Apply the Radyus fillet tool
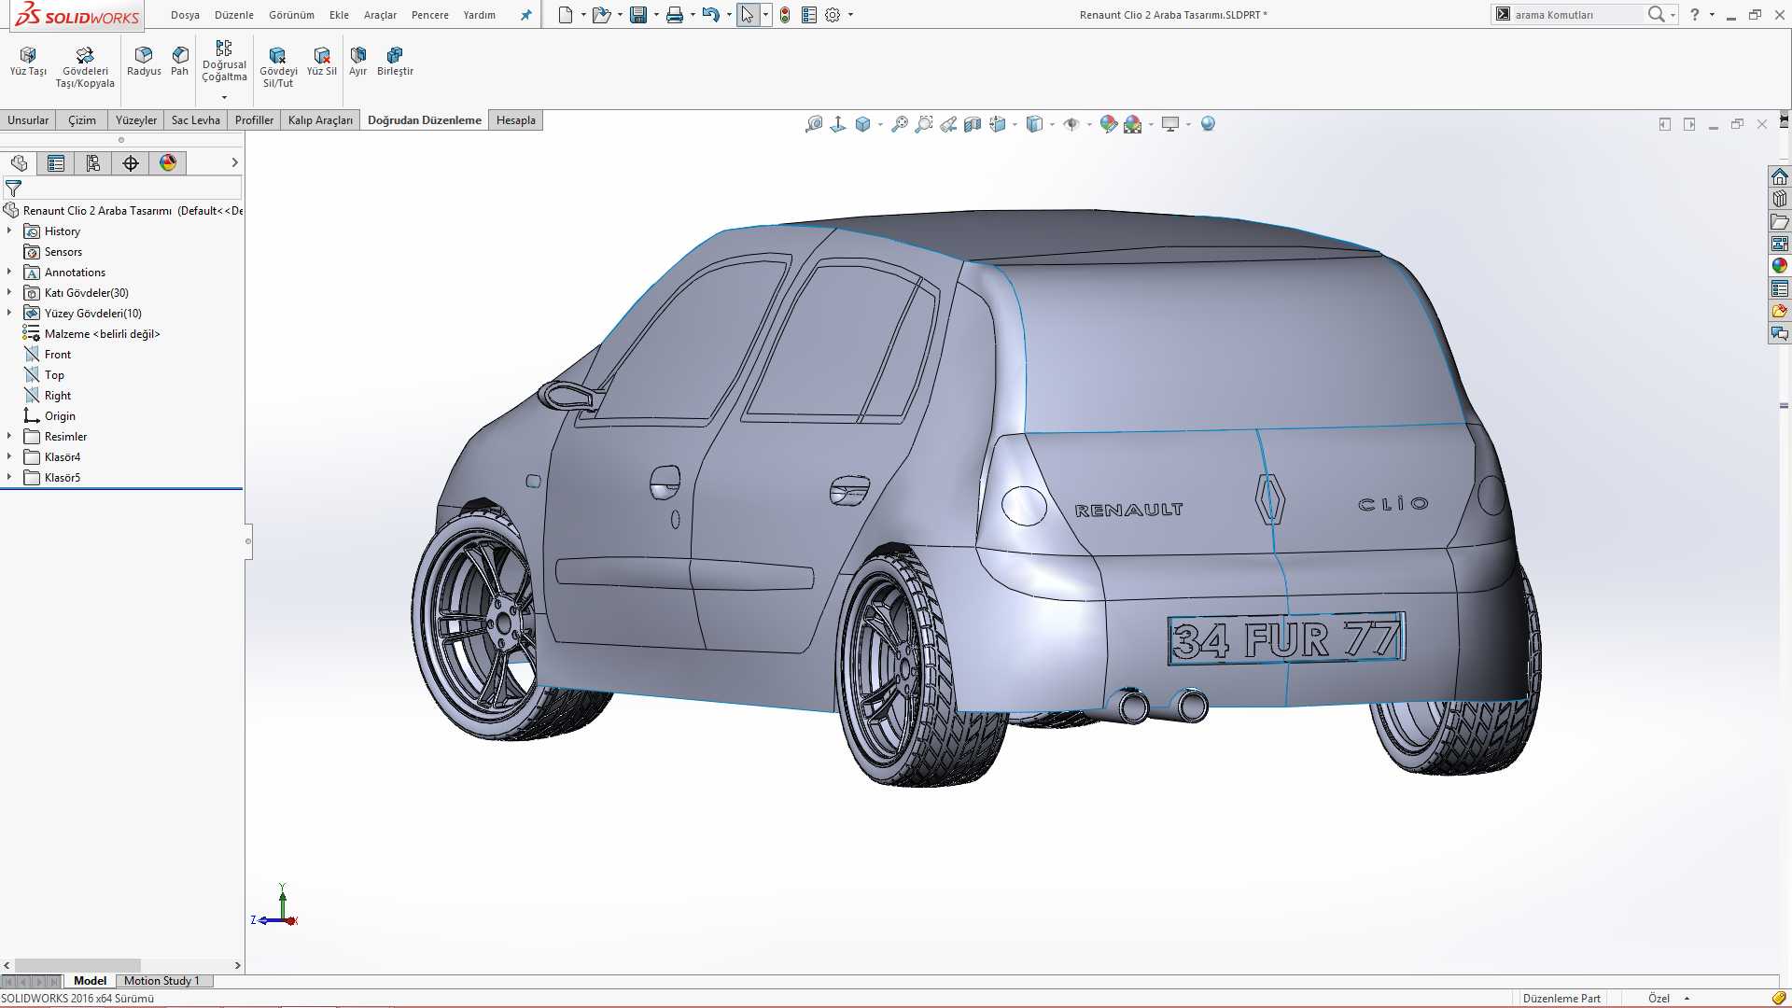This screenshot has height=1008, width=1792. 144,63
